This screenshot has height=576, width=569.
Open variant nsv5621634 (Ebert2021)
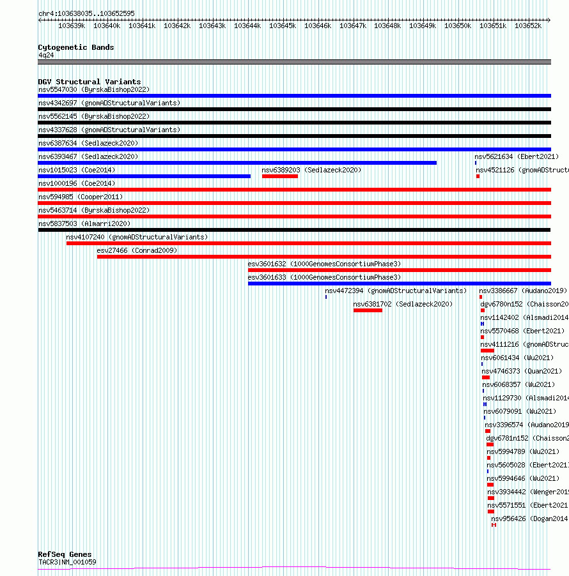517,156
